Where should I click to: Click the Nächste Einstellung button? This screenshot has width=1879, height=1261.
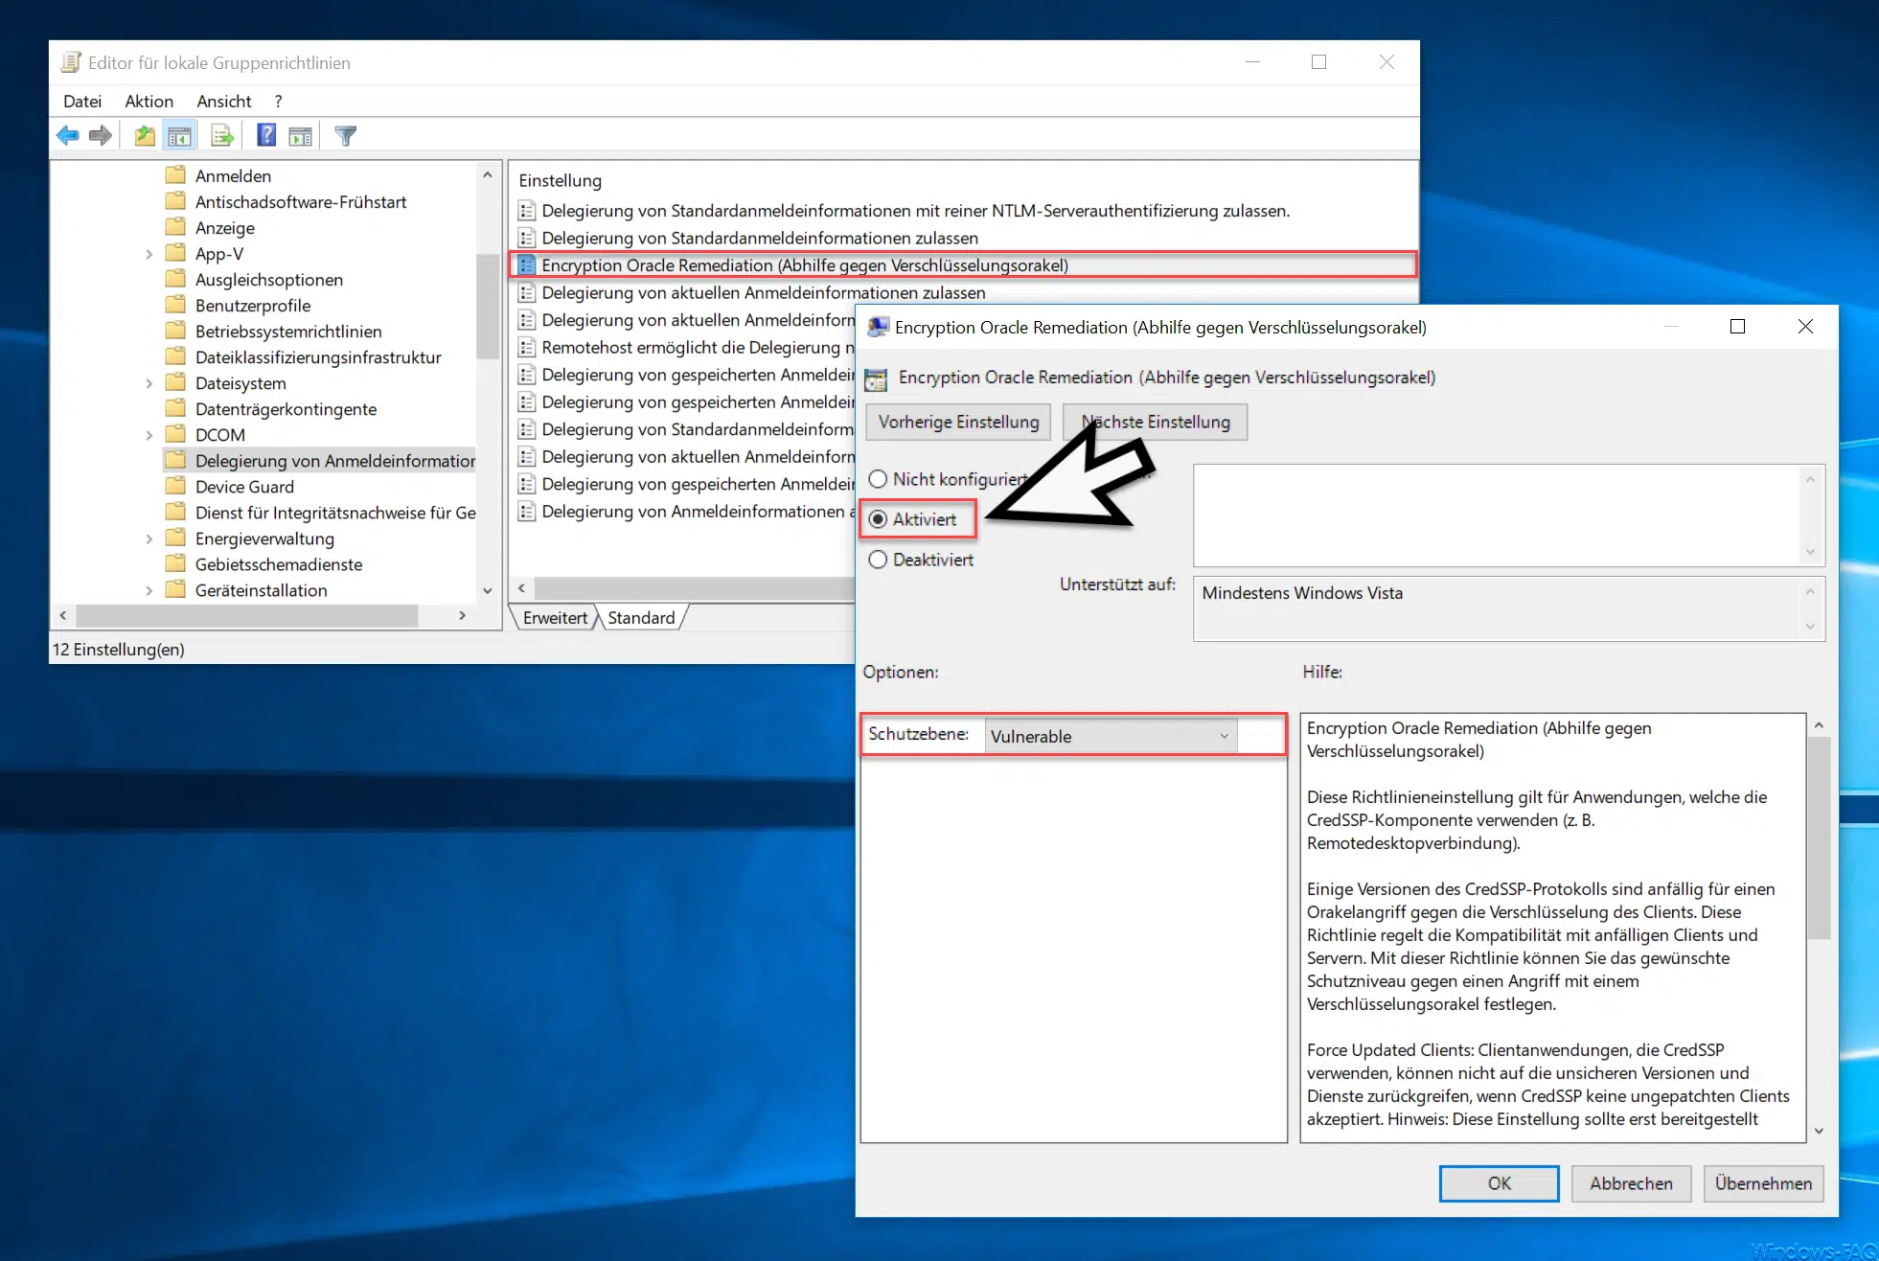(1155, 422)
